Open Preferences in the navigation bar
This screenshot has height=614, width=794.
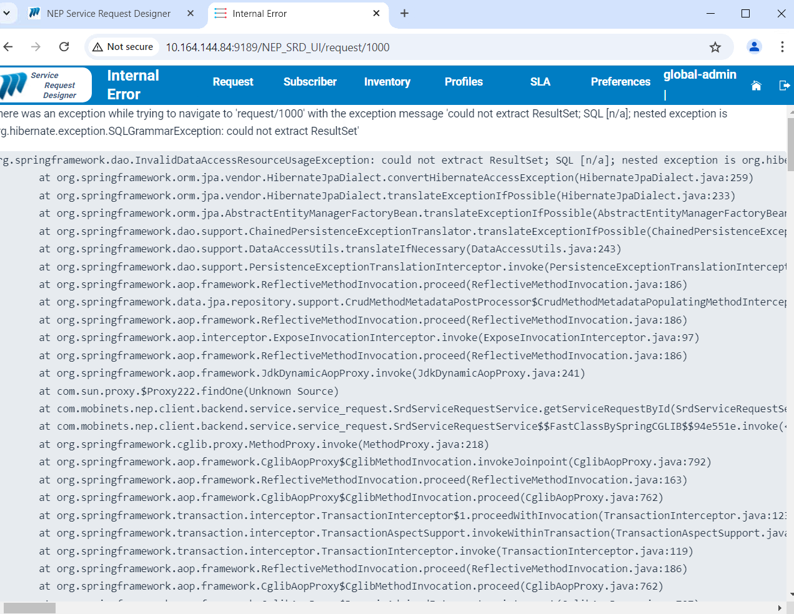tap(620, 82)
